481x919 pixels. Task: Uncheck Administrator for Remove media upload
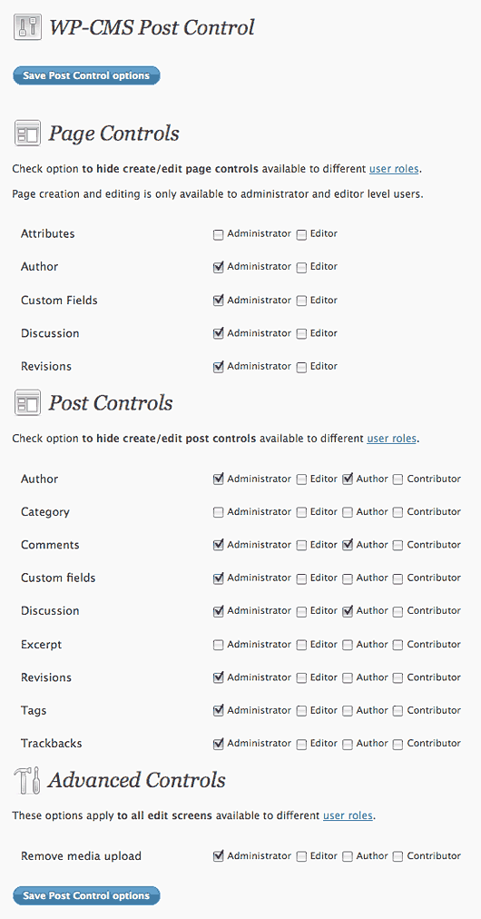click(x=219, y=856)
